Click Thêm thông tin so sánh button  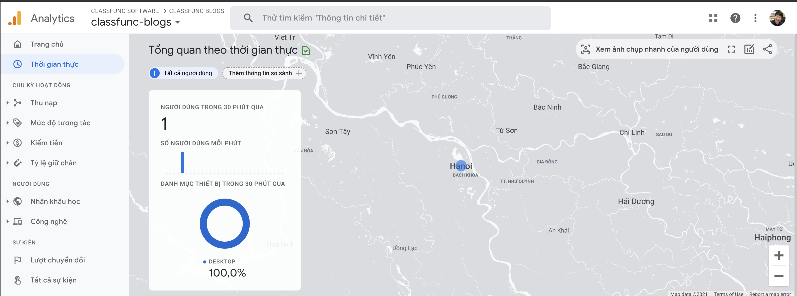(x=264, y=73)
